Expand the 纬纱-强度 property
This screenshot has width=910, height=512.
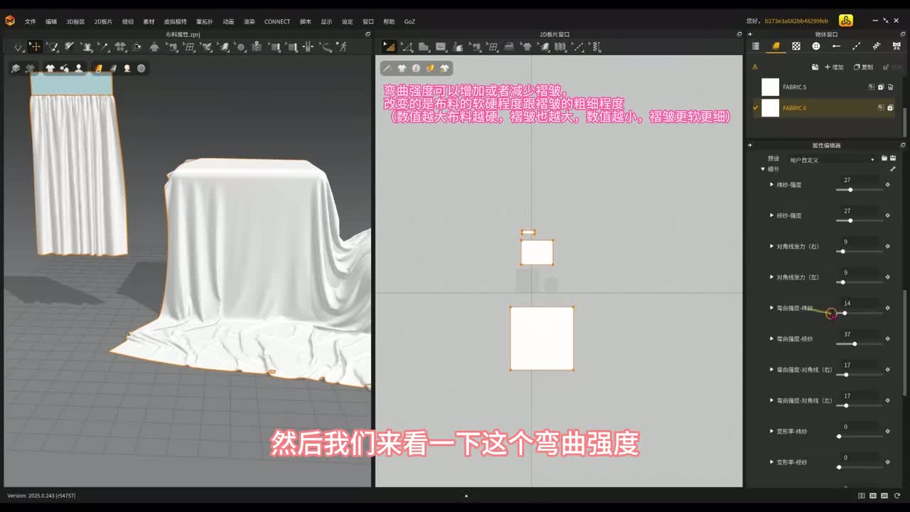(x=771, y=185)
